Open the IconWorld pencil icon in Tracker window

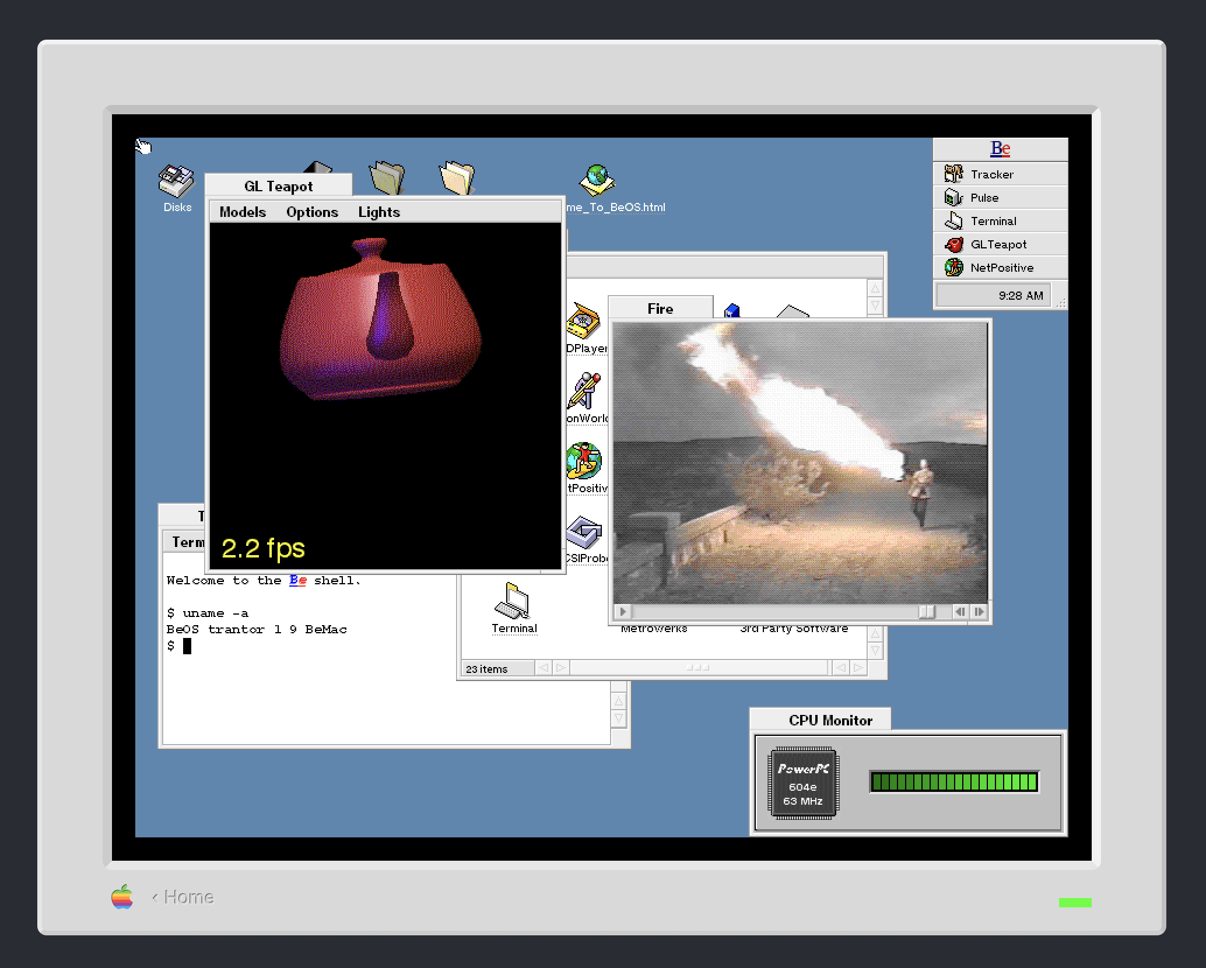point(584,391)
